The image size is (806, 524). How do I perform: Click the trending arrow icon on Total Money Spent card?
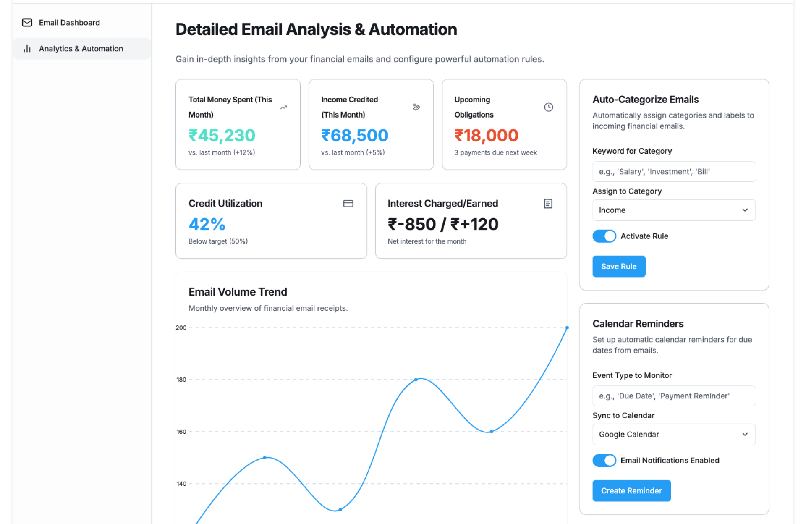284,107
